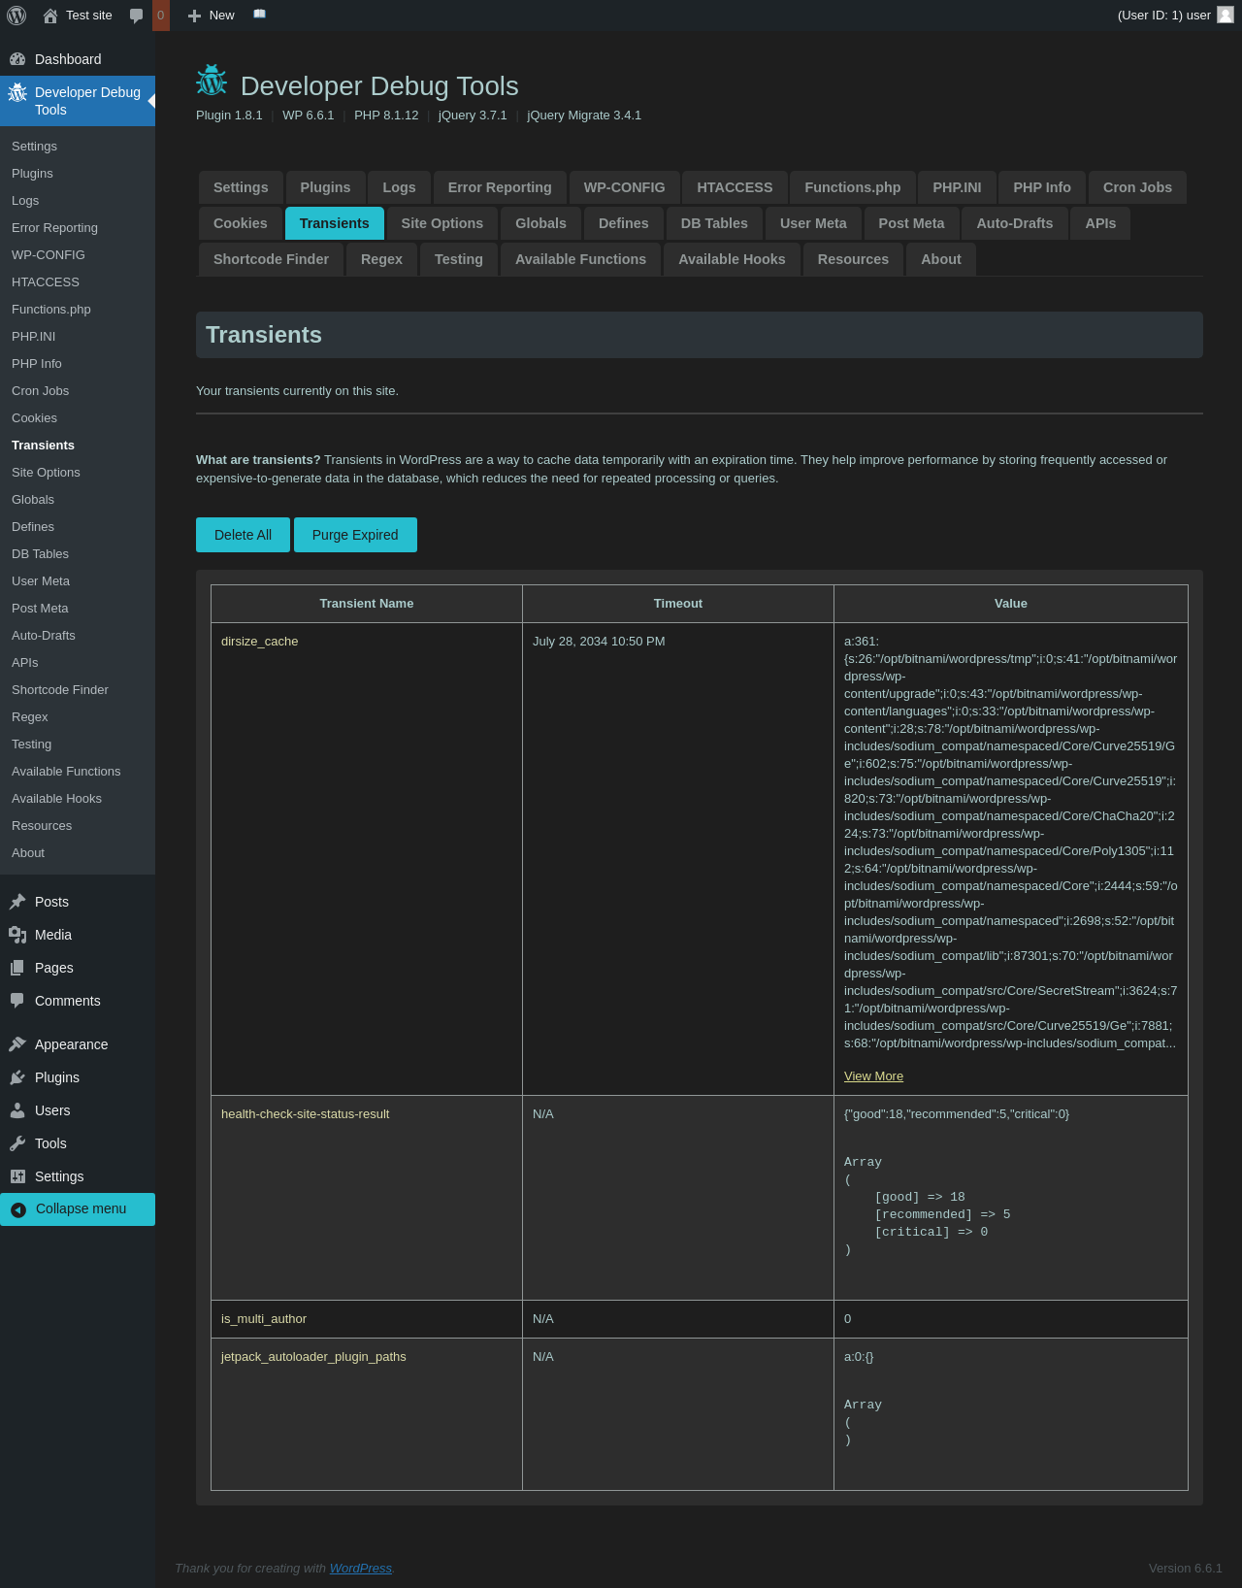Open Media library icon in sidebar
The width and height of the screenshot is (1242, 1588).
click(x=17, y=935)
